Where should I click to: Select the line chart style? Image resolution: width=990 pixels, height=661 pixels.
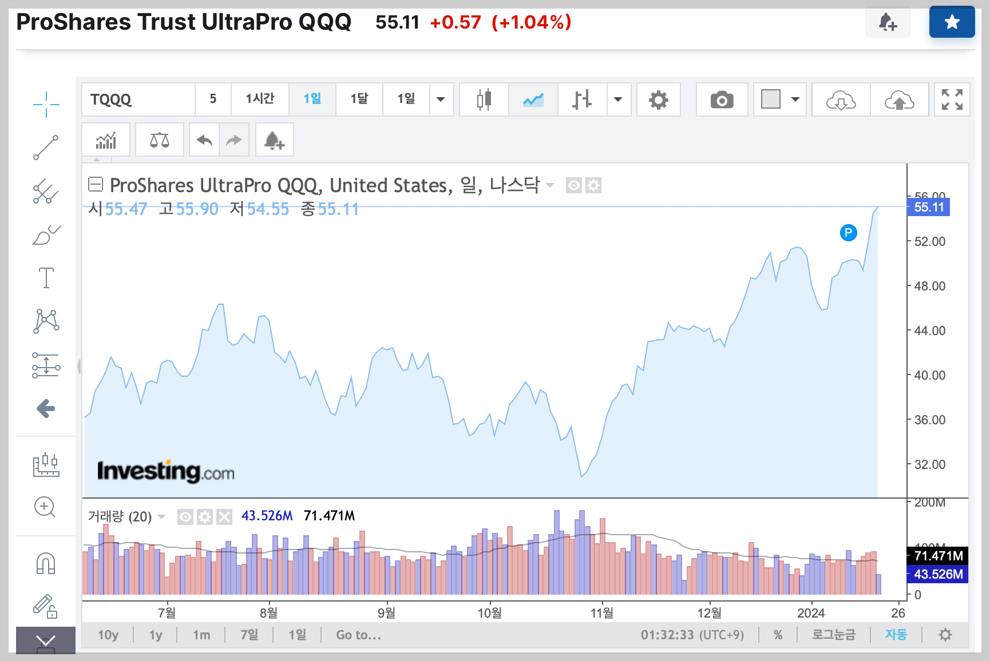tap(533, 99)
